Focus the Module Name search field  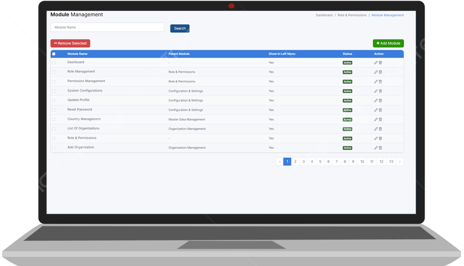(107, 27)
